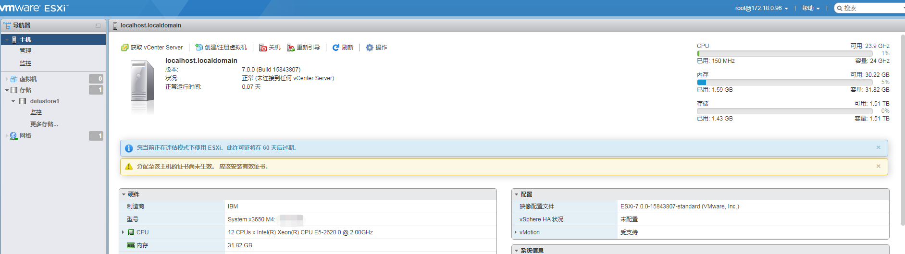The image size is (905, 254).
Task: Click the 导航器 panel icon
Action: point(7,25)
